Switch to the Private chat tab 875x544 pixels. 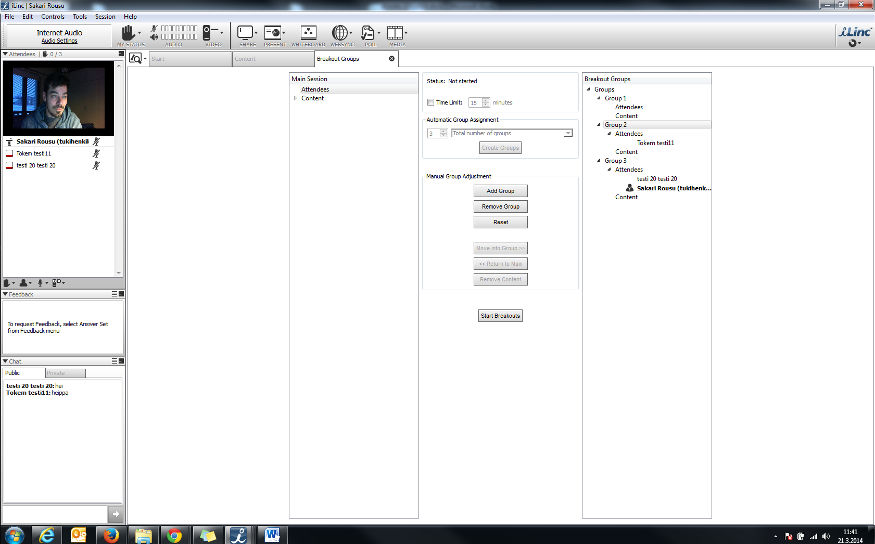65,373
